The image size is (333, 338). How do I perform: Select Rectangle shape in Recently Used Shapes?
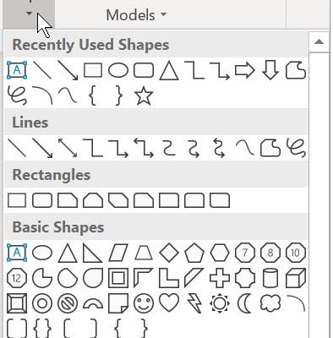(93, 70)
